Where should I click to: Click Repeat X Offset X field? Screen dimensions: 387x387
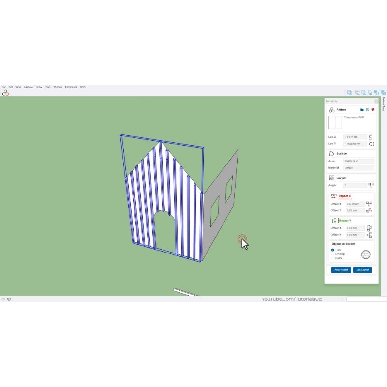click(x=355, y=204)
